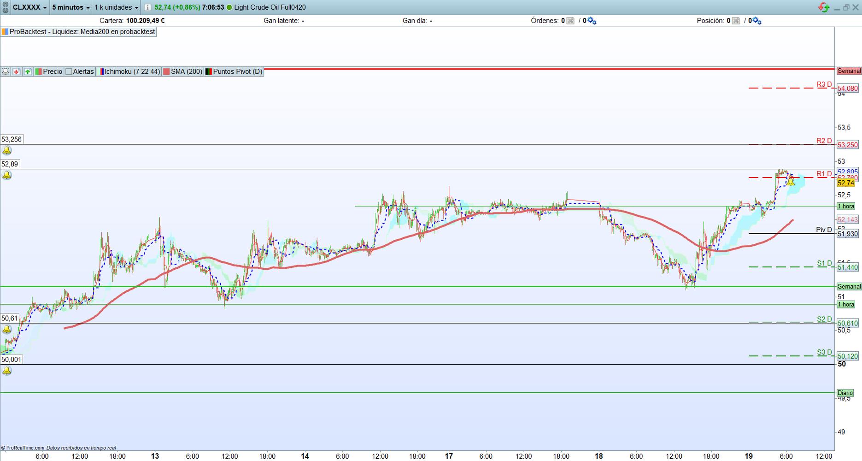Click the red-green refresh arrows icon
Viewport: 862px width, 461px height.
[x=824, y=7]
